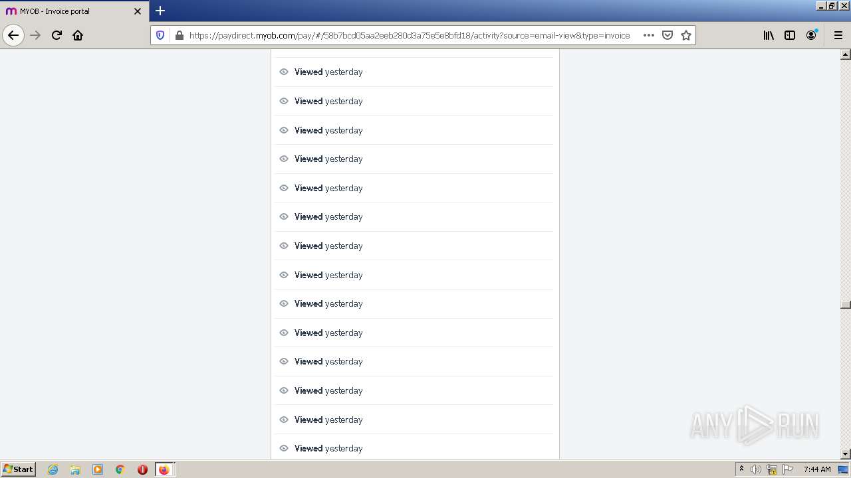Screen dimensions: 851x478
Task: Open the page actions three-dot menu
Action: click(x=649, y=35)
